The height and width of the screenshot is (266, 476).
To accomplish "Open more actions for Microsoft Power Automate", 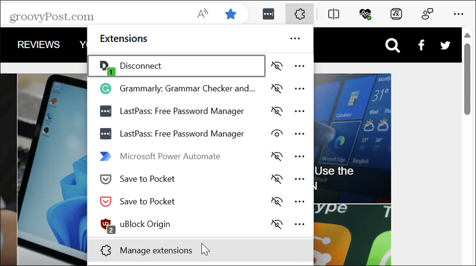I will [x=300, y=156].
